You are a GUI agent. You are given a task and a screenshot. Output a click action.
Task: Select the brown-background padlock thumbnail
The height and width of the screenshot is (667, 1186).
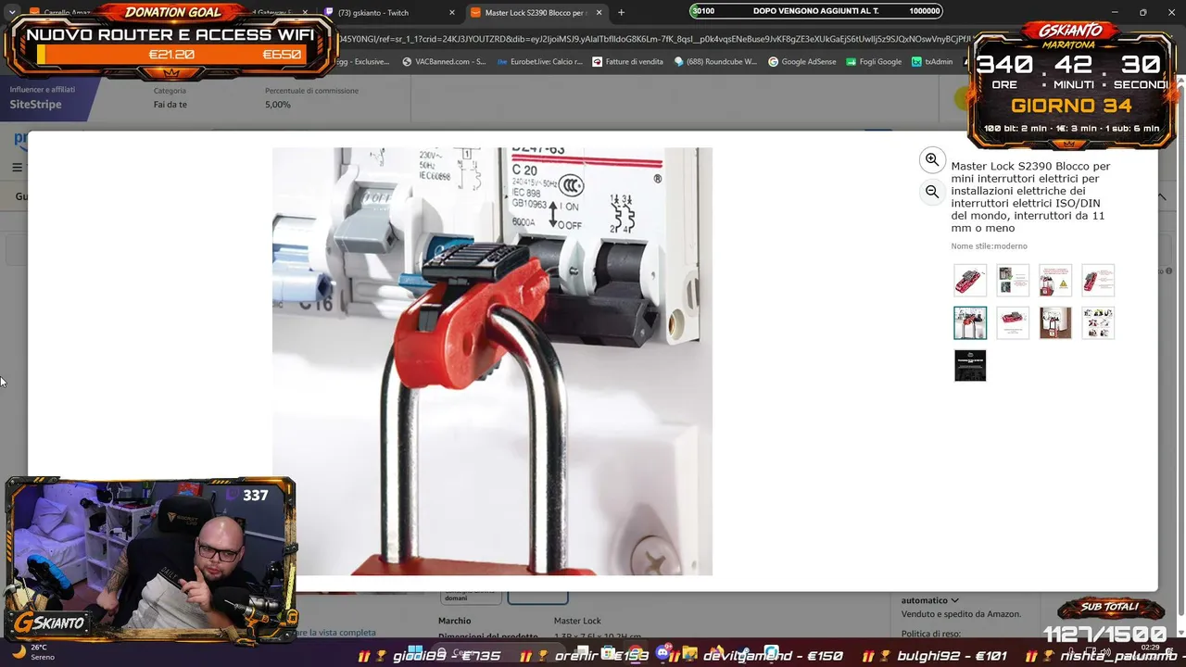pos(1055,322)
